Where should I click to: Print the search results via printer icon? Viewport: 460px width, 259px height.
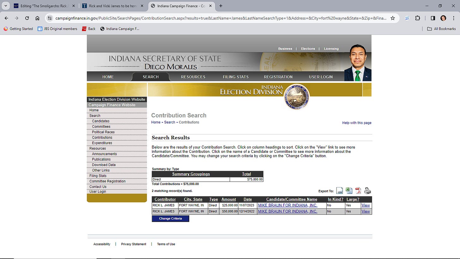click(367, 191)
